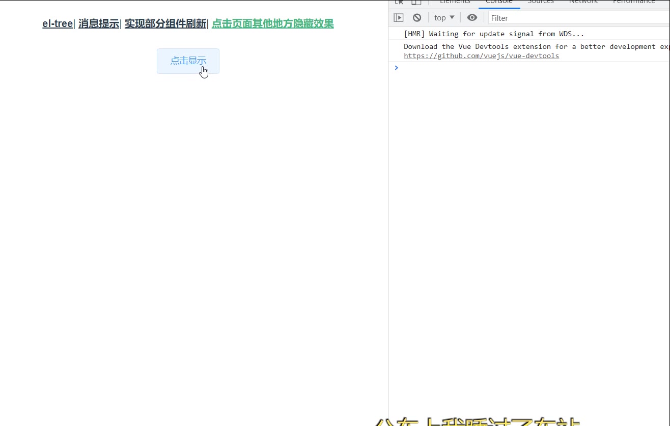
Task: Open the el-tree navigation link
Action: pos(58,24)
